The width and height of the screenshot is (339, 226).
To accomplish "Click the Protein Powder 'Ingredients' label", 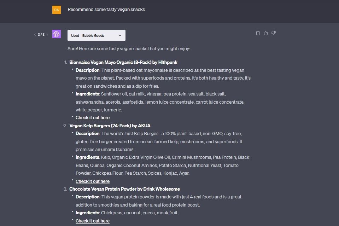I will click(87, 213).
